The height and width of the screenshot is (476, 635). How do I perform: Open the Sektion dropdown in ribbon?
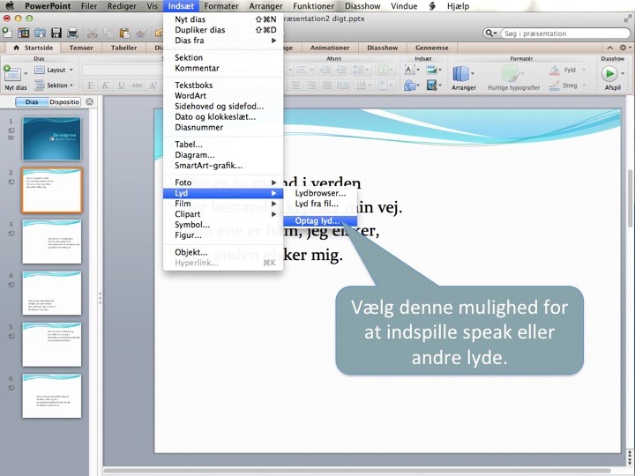54,86
